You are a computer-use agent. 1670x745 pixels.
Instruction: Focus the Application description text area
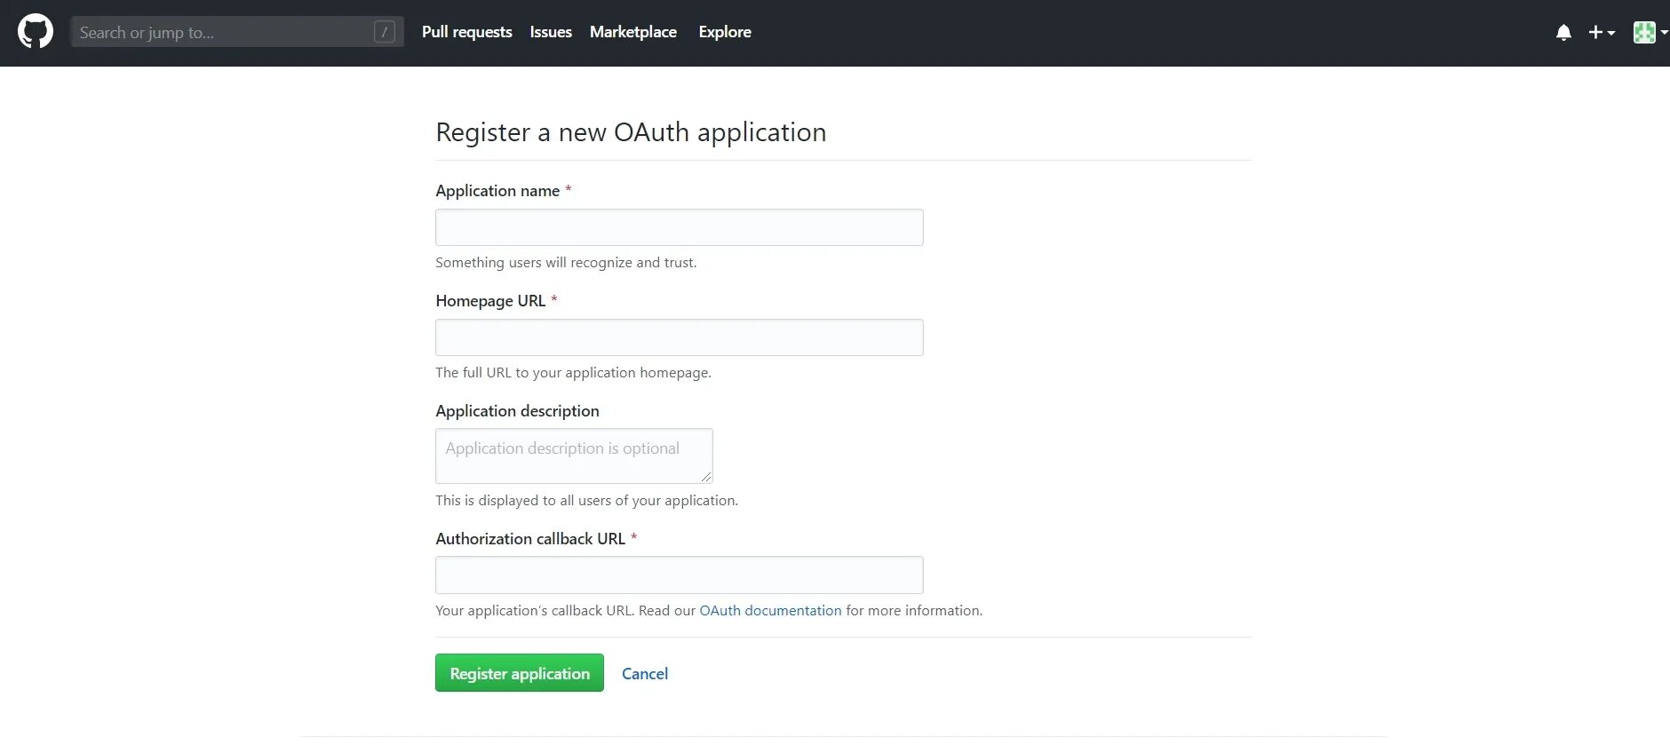[573, 456]
